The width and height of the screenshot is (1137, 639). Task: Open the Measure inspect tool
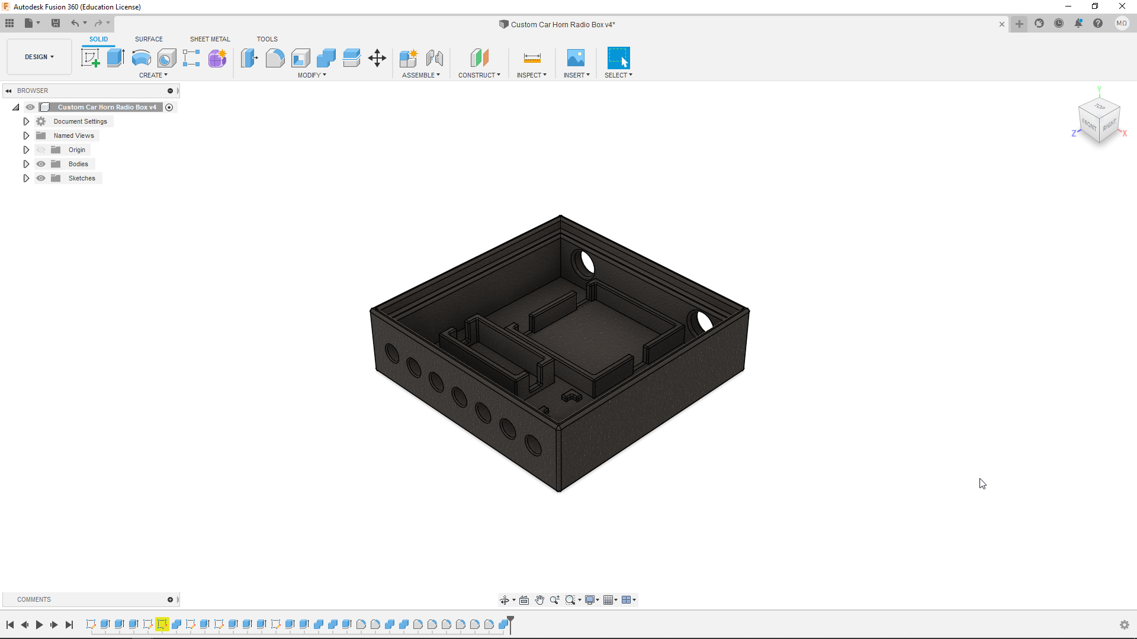[x=532, y=58]
